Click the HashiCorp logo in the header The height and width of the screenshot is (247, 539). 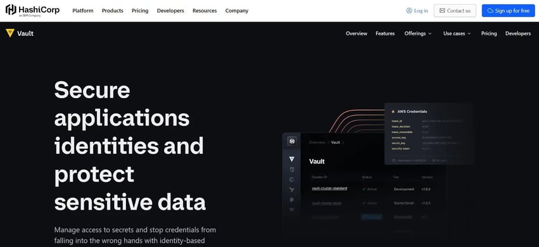coord(33,10)
